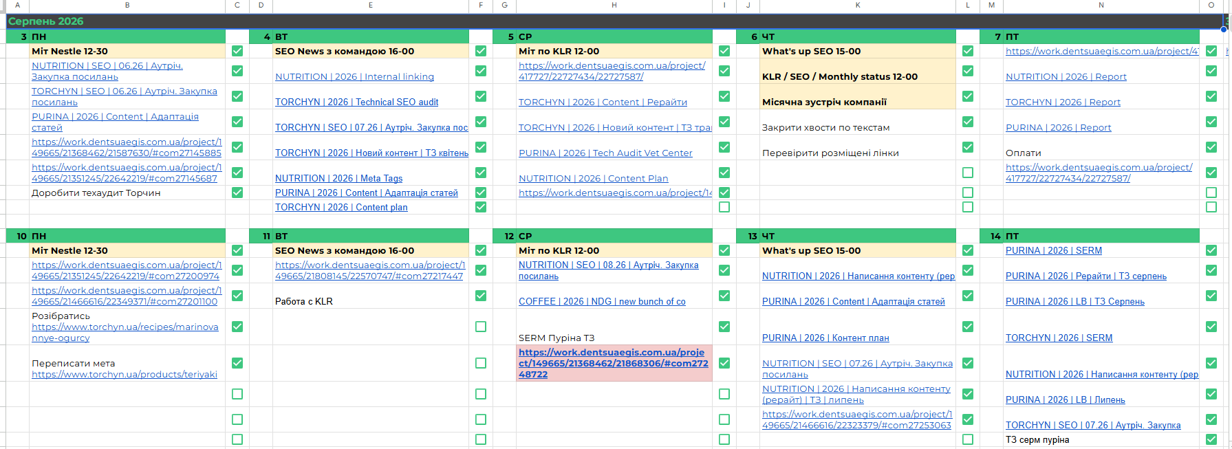This screenshot has width=1232, height=449.
Task: Uncheck box beside "COFFEE | 2026 | NDG" row
Action: point(724,296)
